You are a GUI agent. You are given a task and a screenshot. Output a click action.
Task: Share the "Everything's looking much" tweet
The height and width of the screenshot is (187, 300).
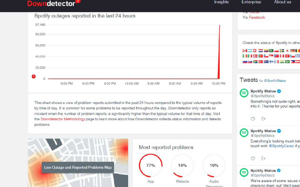(x=263, y=158)
